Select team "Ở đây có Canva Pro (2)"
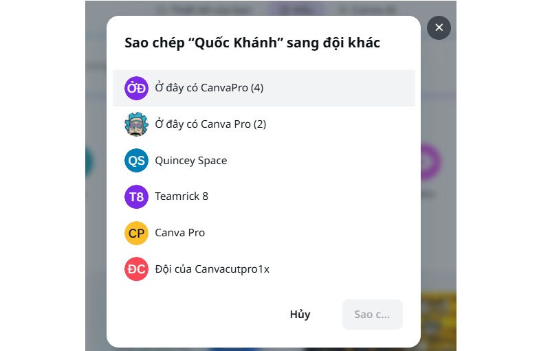This screenshot has width=550, height=351. [x=210, y=124]
